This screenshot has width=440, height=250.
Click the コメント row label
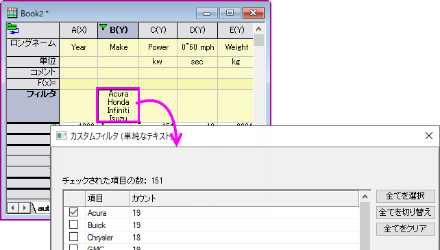pos(33,73)
